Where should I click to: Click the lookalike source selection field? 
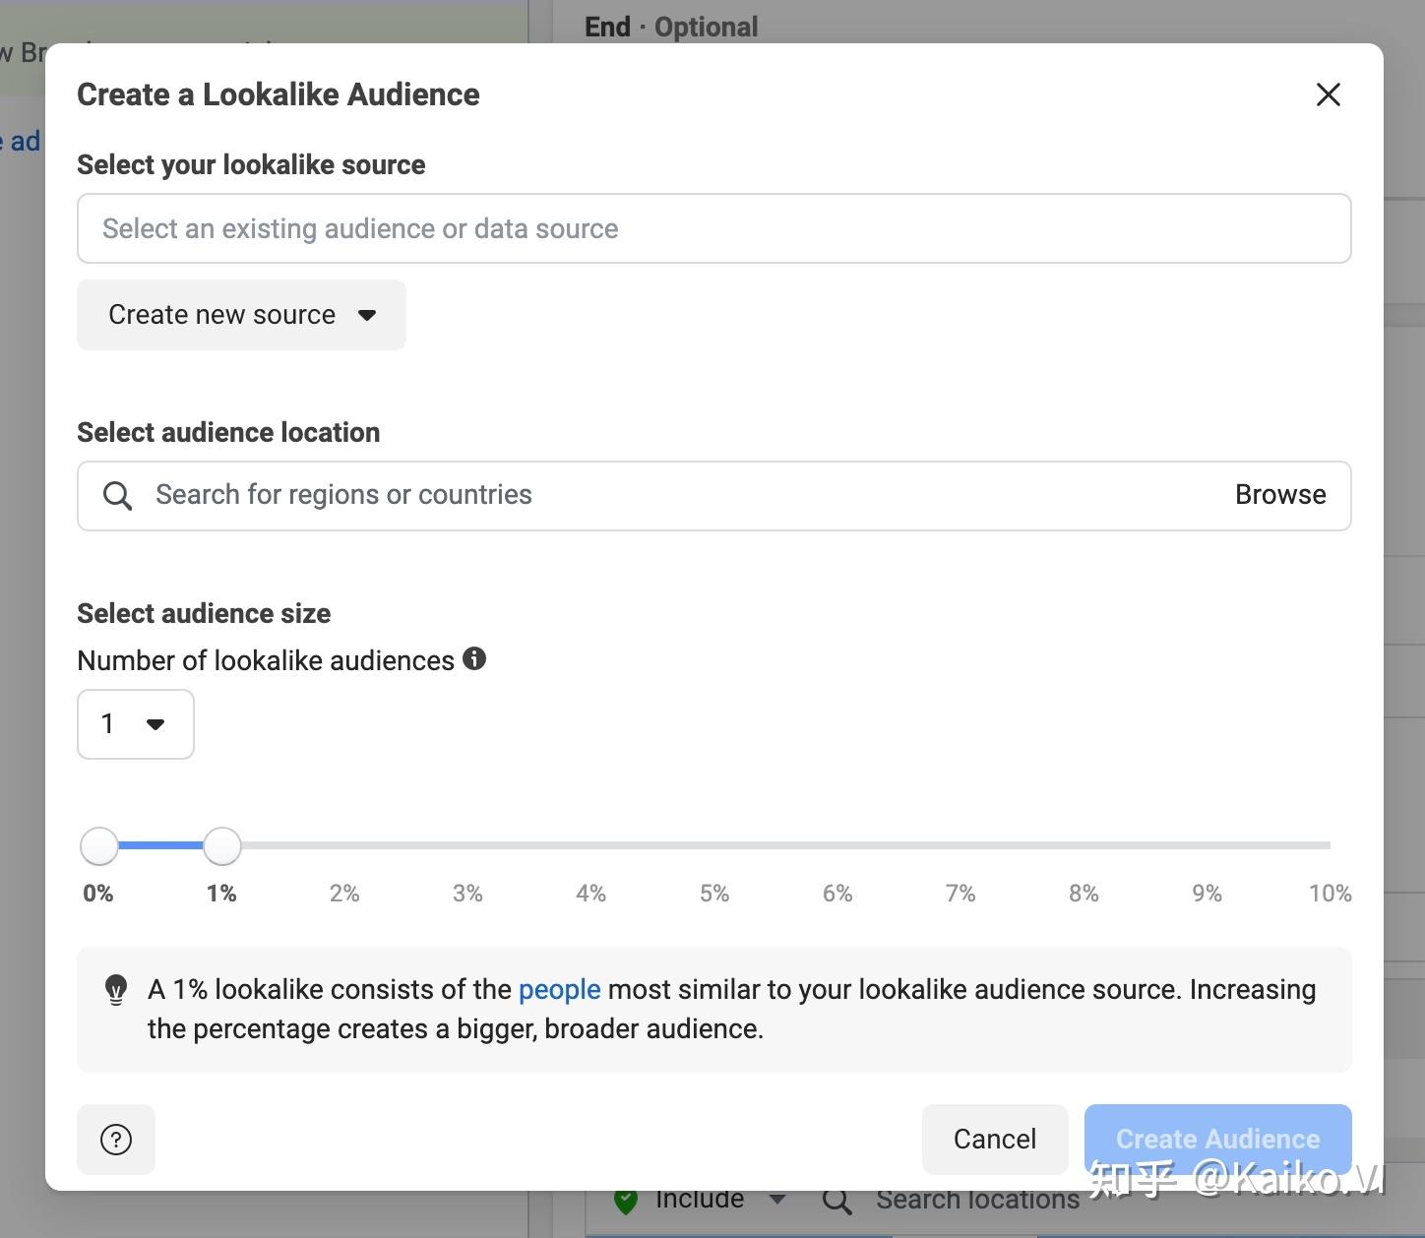pos(713,228)
